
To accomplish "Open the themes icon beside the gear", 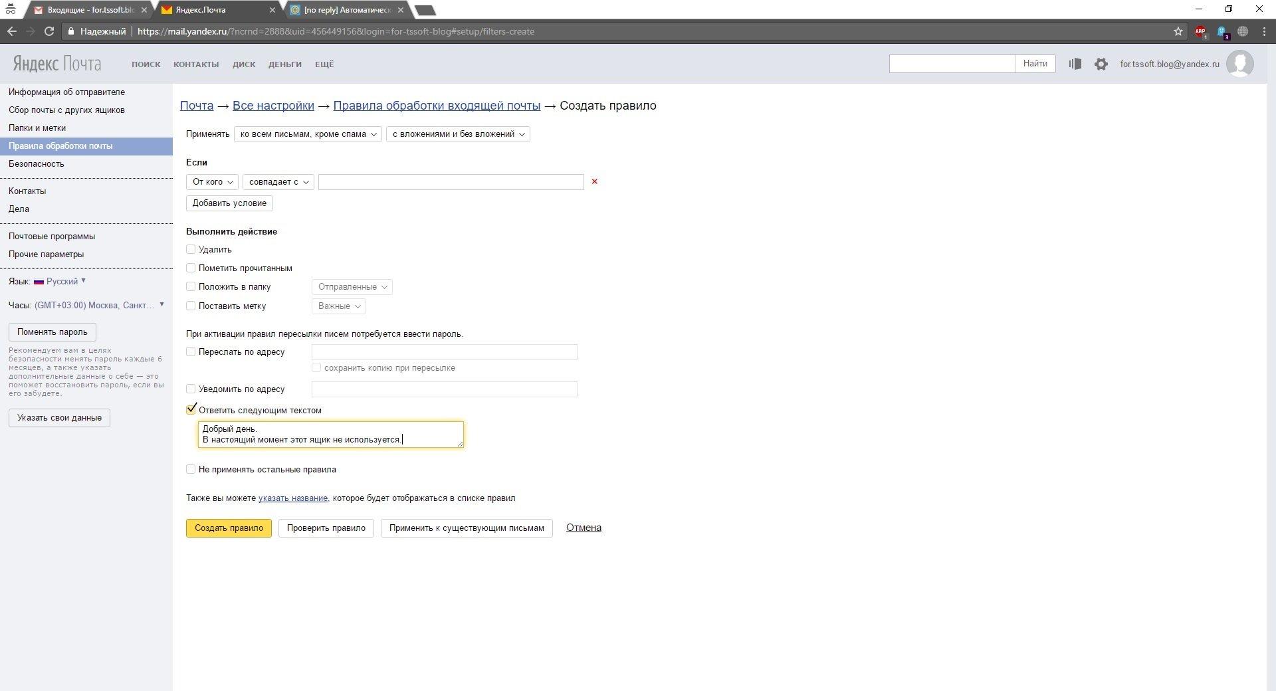I will (x=1075, y=64).
